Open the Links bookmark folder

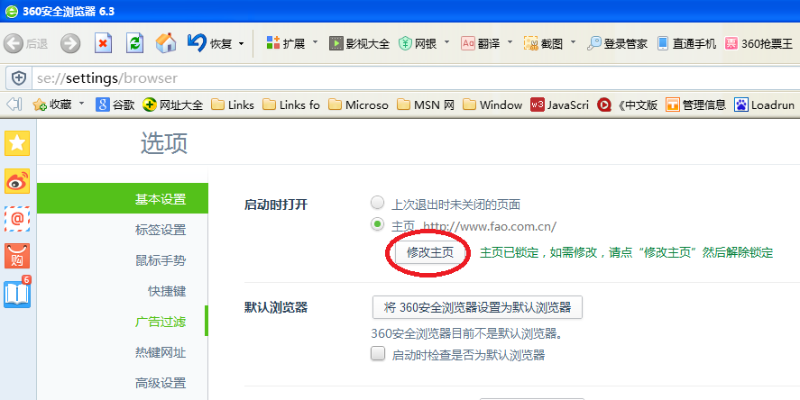[x=233, y=105]
